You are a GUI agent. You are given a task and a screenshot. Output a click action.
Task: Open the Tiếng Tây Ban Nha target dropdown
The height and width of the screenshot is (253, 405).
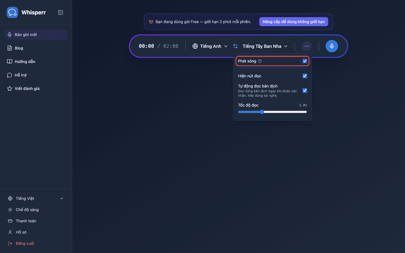tap(265, 46)
